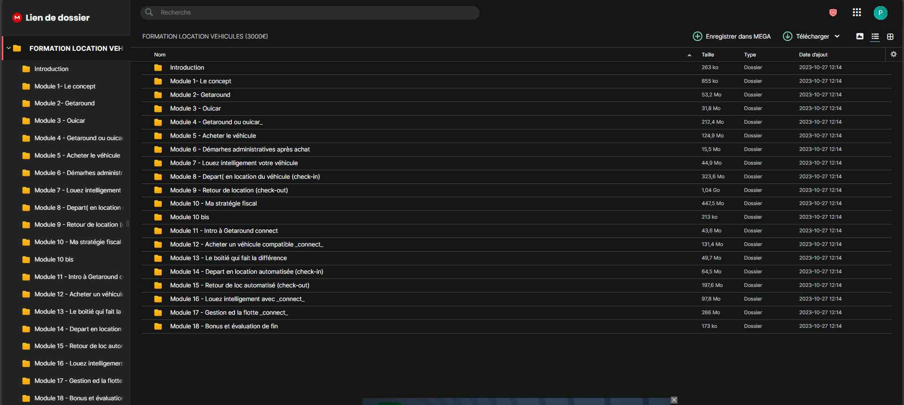Click the MEGA logo icon

[17, 18]
